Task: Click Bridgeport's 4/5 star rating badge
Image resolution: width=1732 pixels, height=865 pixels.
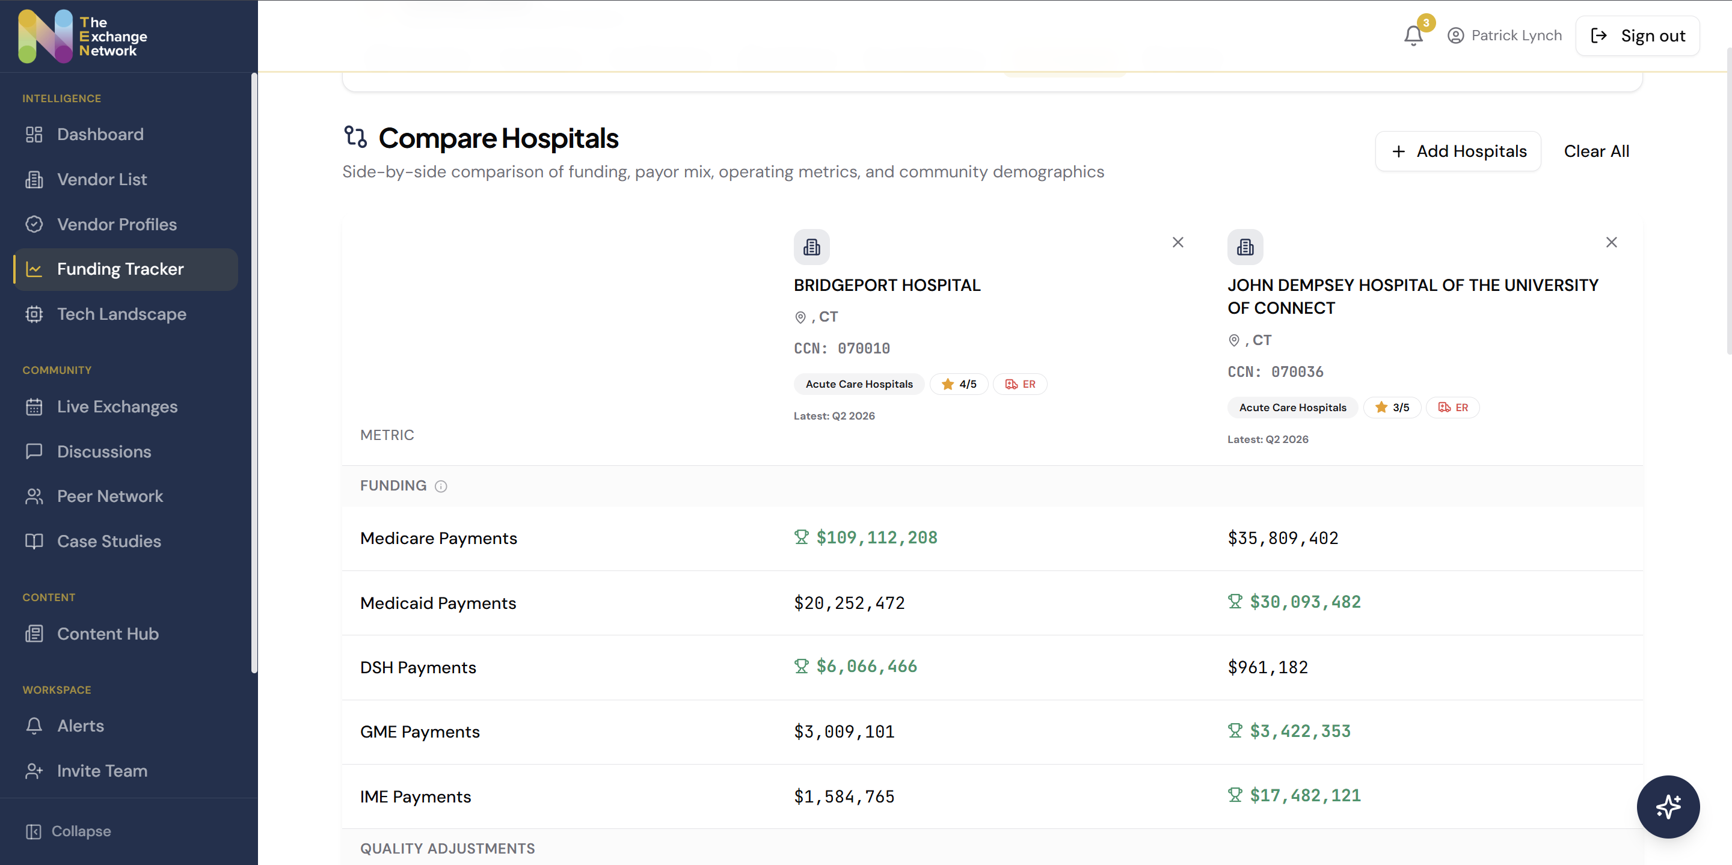Action: click(959, 385)
